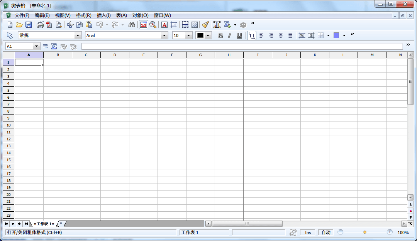Activate the percent magnifier zoom tool
The width and height of the screenshot is (417, 241).
[153, 25]
